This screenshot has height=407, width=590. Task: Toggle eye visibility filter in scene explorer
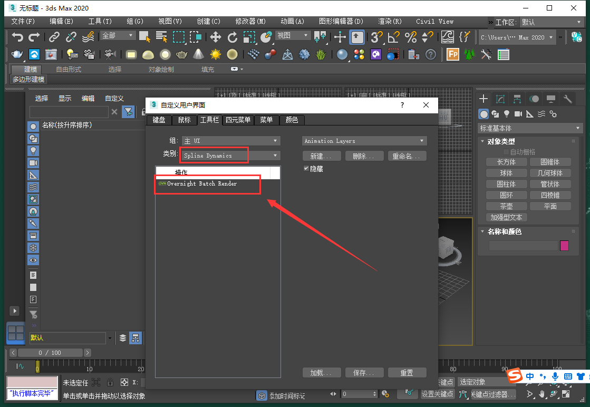[x=33, y=260]
